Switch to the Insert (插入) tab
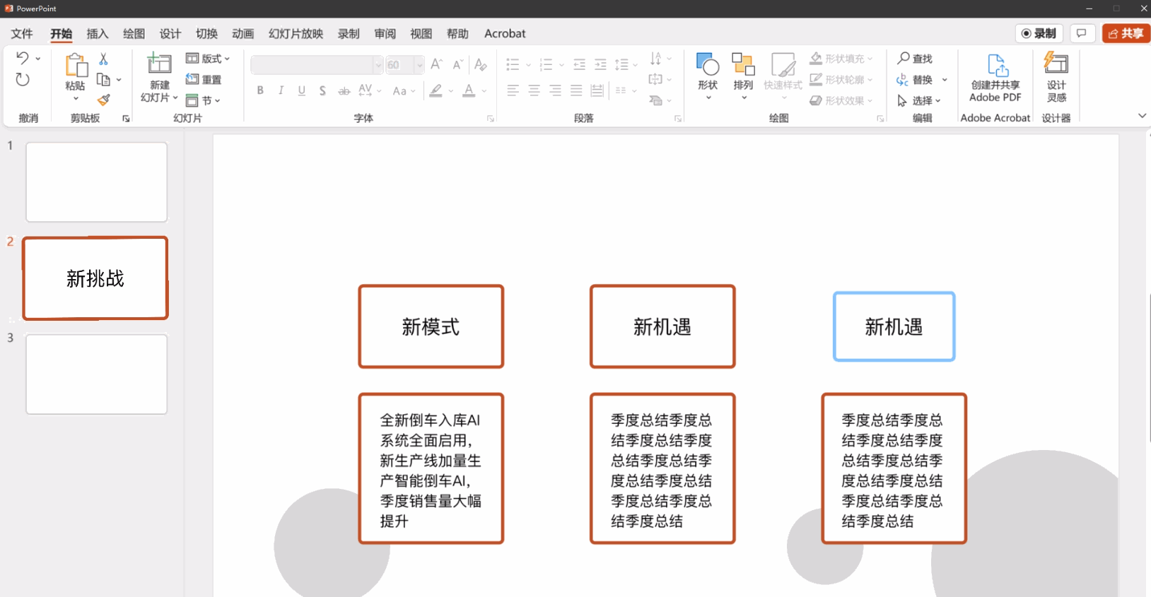 click(x=98, y=34)
